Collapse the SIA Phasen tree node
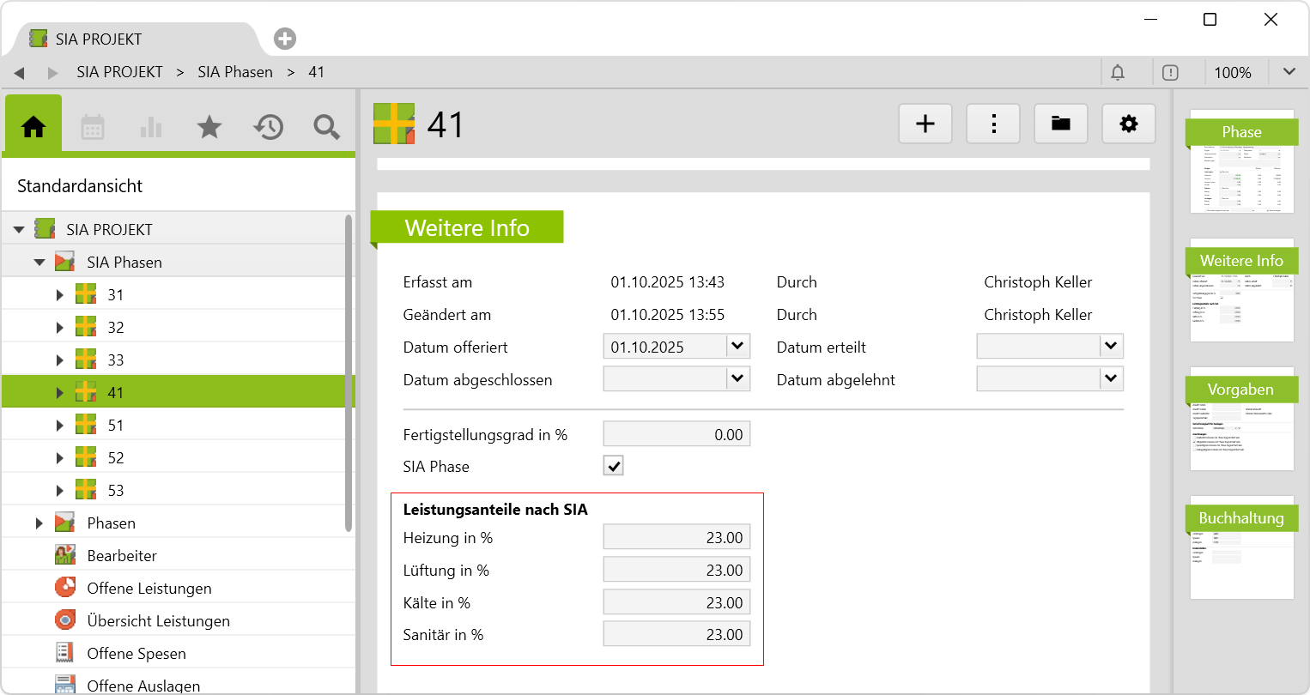 click(39, 263)
